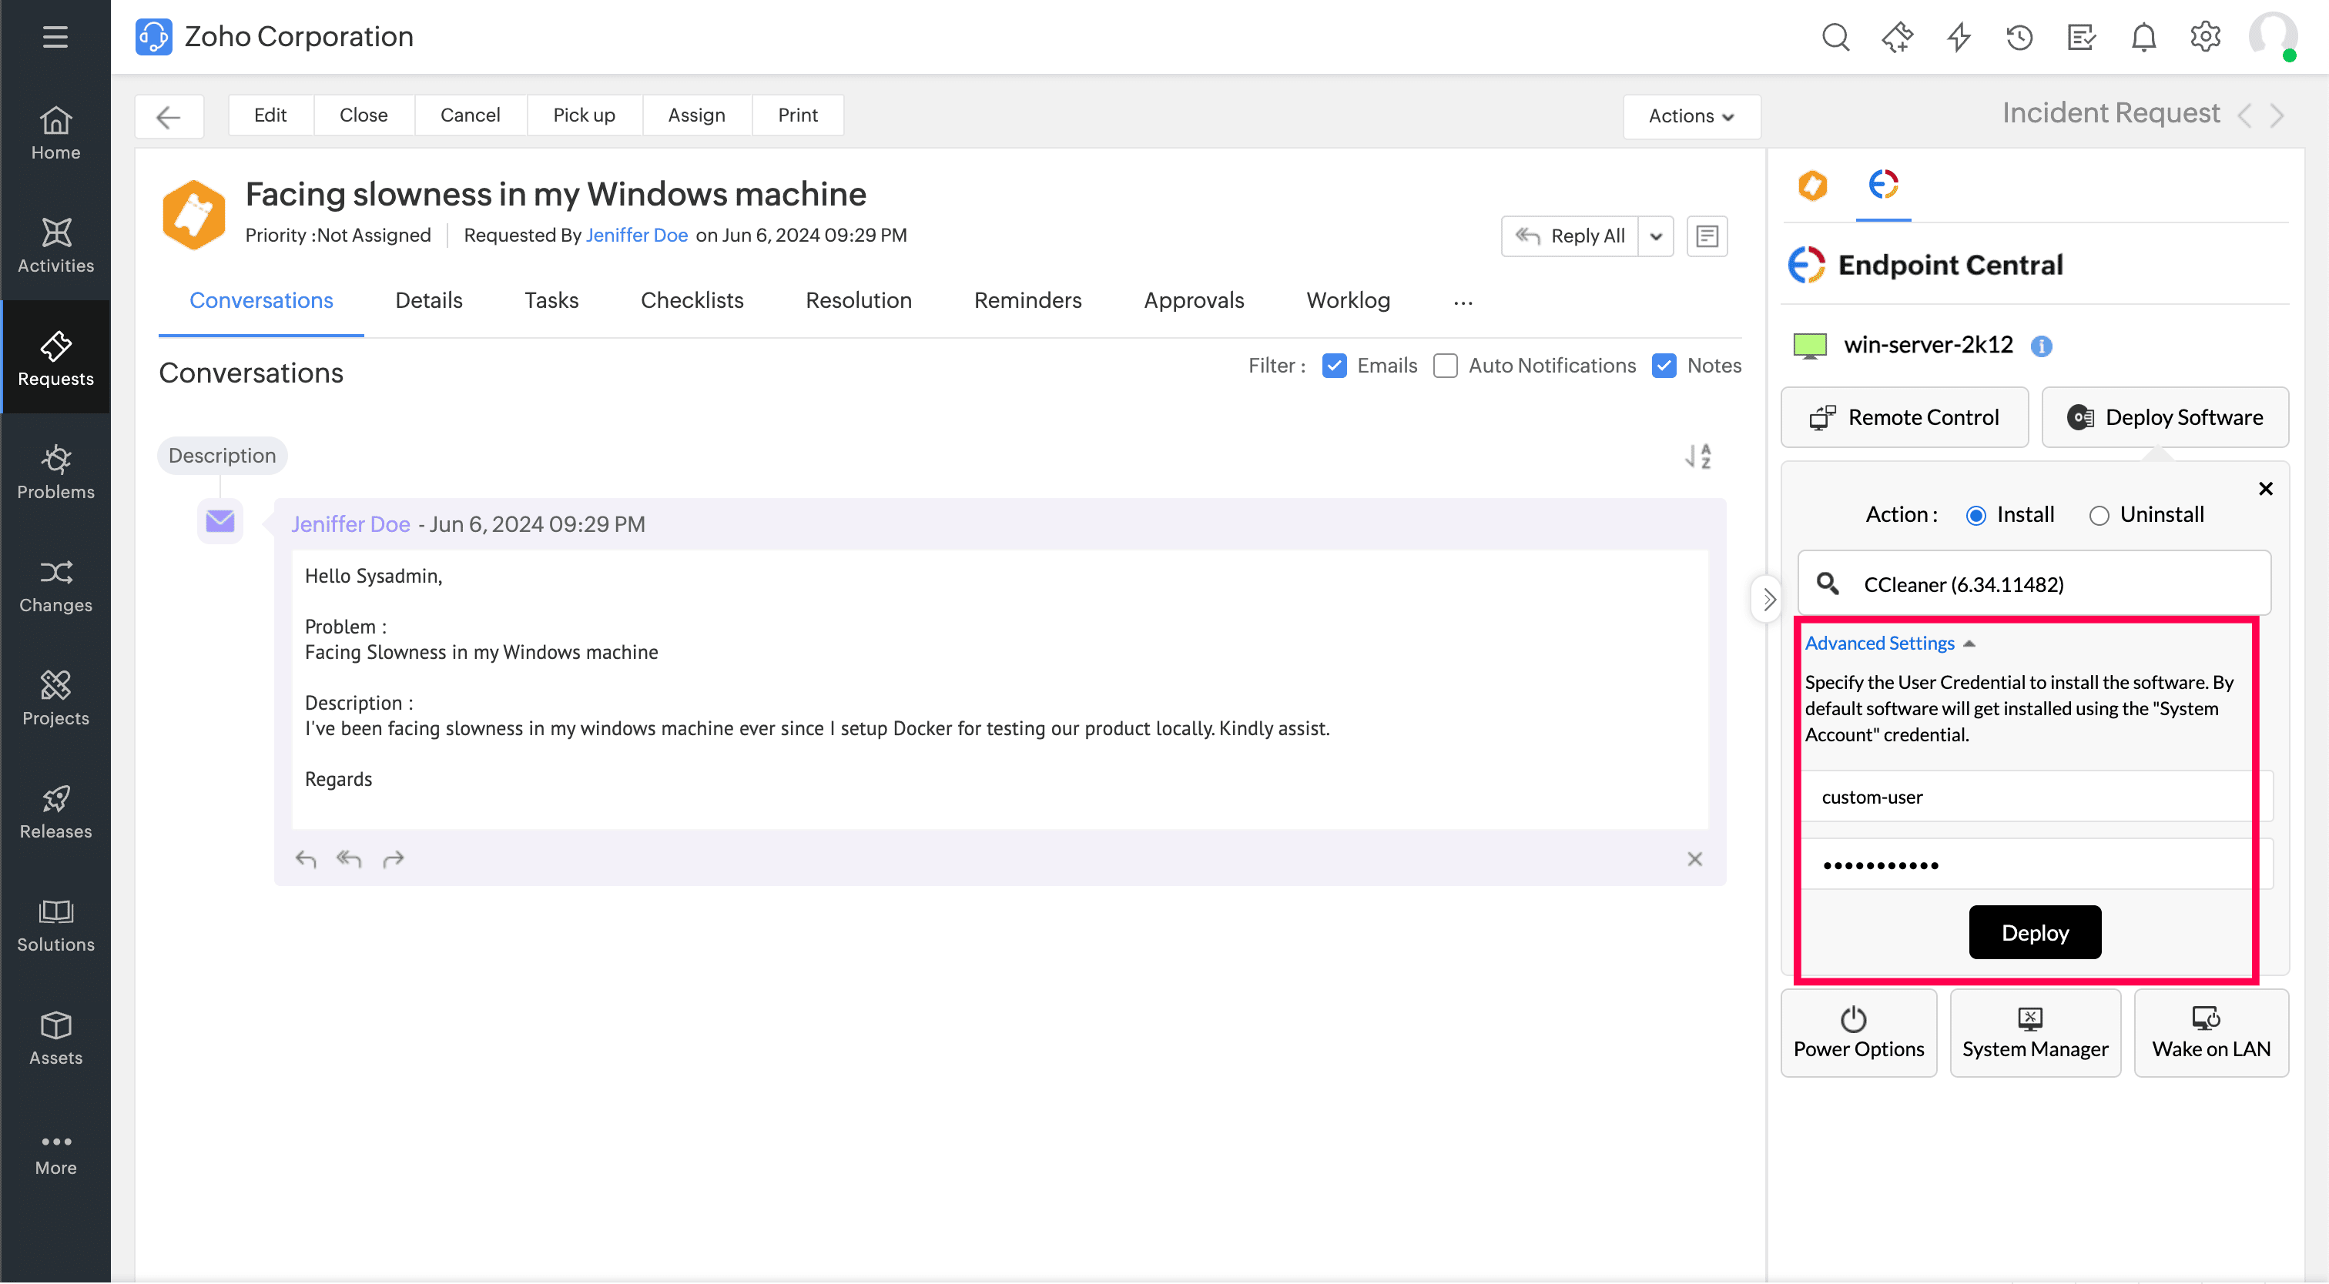
Task: Open the Jeniffer Doe requester link
Action: tap(636, 236)
